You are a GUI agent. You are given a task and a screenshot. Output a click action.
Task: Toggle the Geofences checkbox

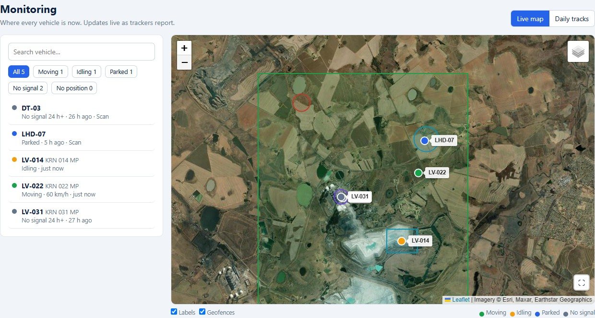[202, 312]
